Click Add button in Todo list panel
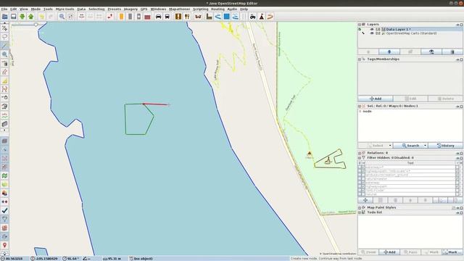This screenshot has height=261, width=464. coord(389,252)
